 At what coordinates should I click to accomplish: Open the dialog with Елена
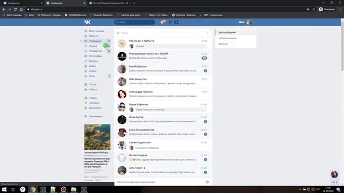(163, 132)
